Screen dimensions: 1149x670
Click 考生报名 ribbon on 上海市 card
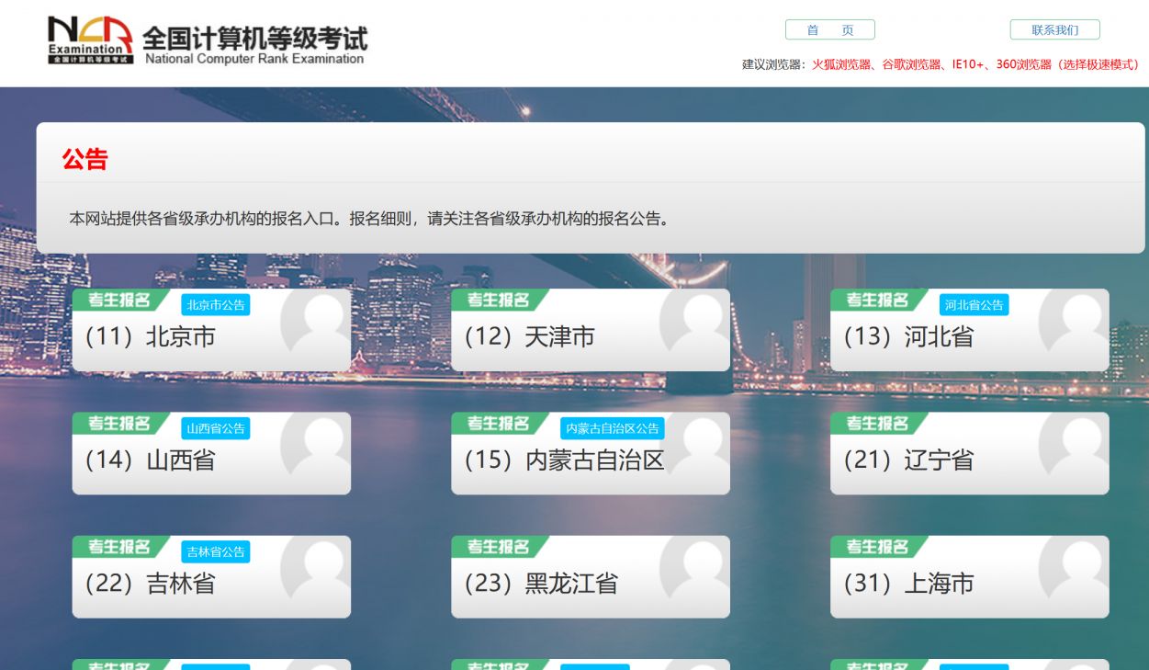[878, 546]
